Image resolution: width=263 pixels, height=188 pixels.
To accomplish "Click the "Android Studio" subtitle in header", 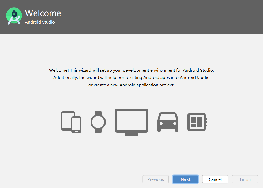I will pyautogui.click(x=40, y=22).
